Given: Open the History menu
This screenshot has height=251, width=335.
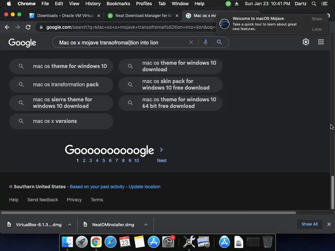Looking at the screenshot, I should tap(93, 4).
